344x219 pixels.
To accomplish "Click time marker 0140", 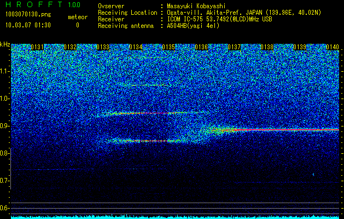I will (x=333, y=47).
